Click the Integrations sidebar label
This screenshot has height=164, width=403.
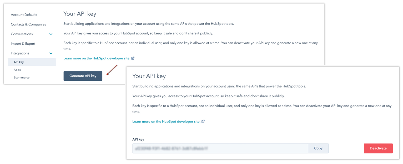pos(20,53)
